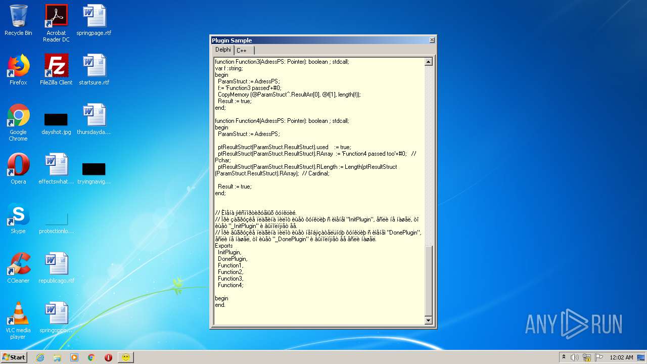Open the Opera browser shortcut

18,169
